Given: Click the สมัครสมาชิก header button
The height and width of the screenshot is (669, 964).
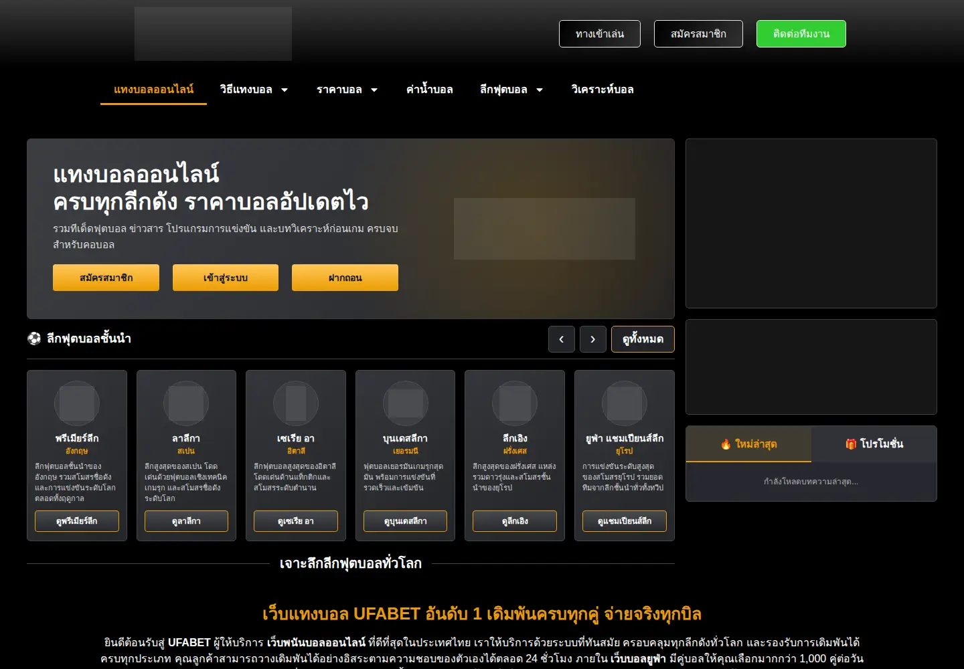Looking at the screenshot, I should tap(698, 34).
